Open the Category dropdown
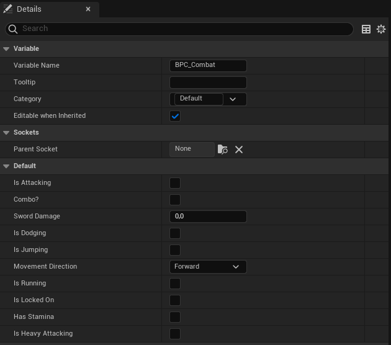Viewport: 391px width, 345px height. tap(233, 99)
